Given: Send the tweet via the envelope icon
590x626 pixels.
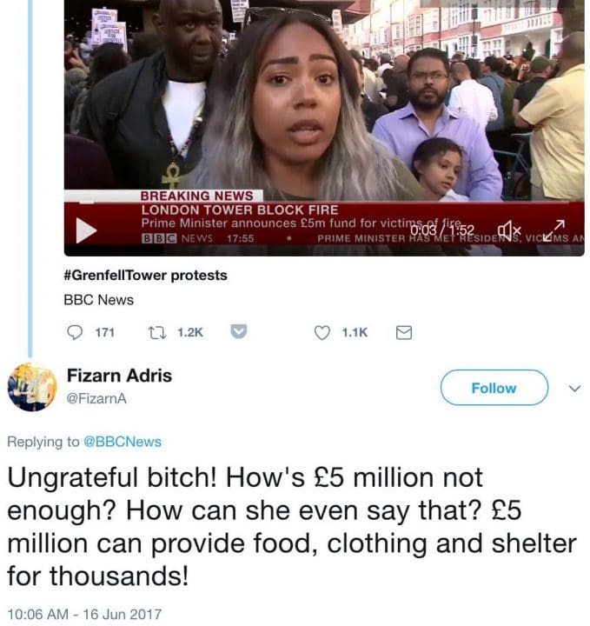Looking at the screenshot, I should tap(404, 332).
